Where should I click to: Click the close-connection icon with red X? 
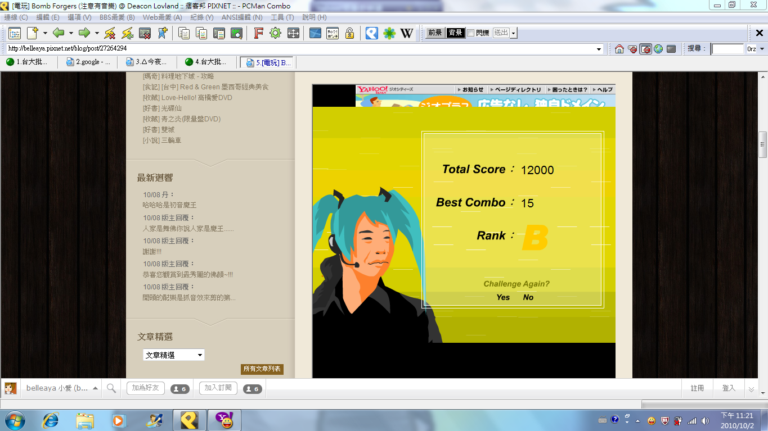point(145,33)
